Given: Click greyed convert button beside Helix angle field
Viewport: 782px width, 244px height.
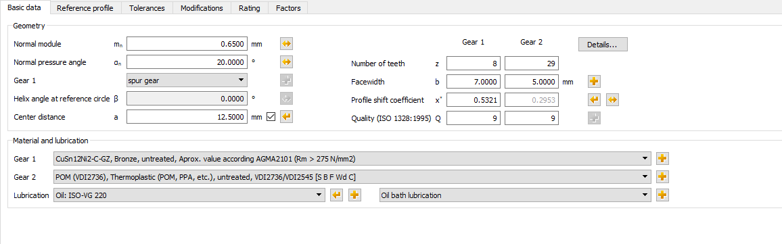Looking at the screenshot, I should [x=286, y=99].
